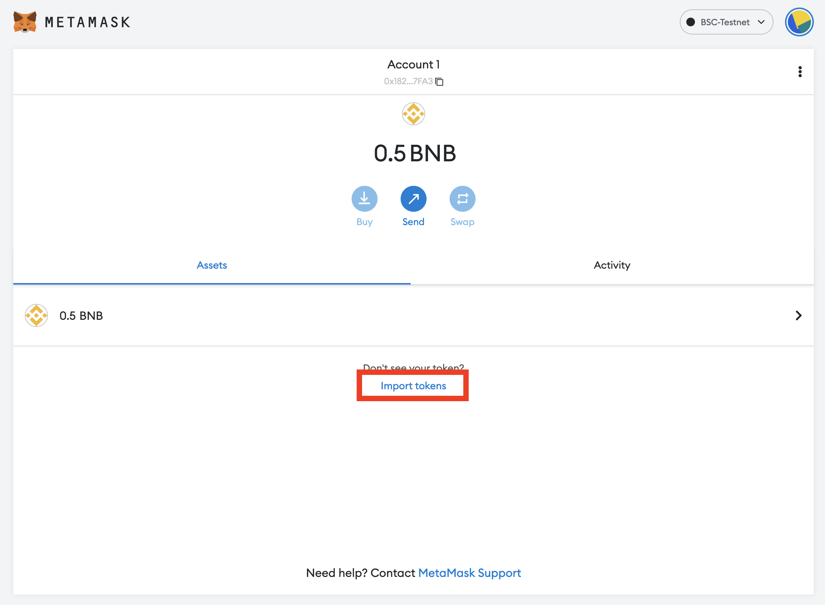825x605 pixels.
Task: Open the 0.5 BNB asset row chevron
Action: [x=798, y=315]
